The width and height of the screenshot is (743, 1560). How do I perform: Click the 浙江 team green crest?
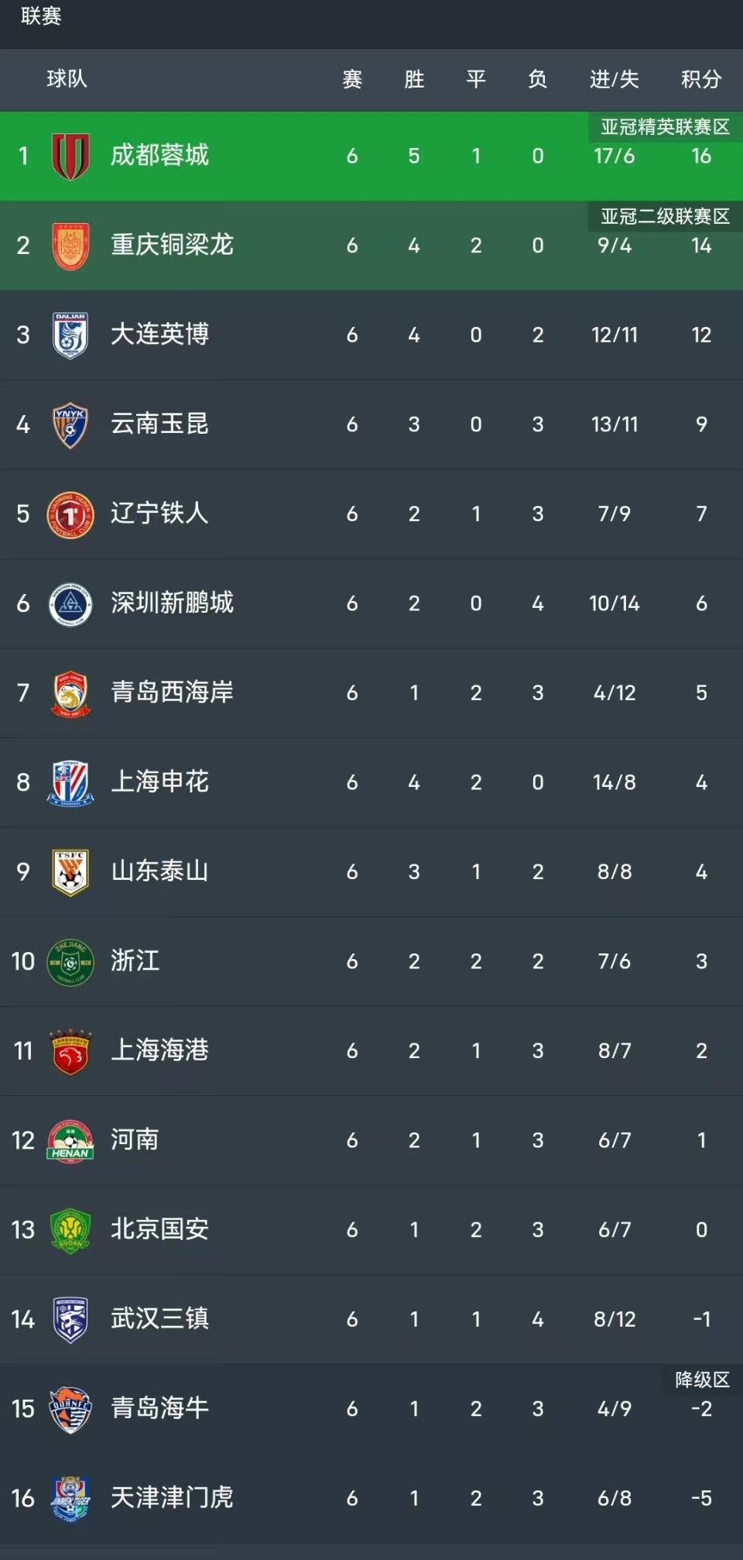(x=70, y=962)
